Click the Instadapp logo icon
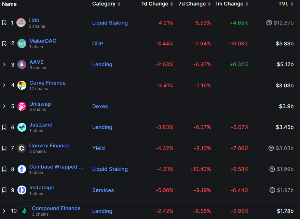300x219 pixels. (x=22, y=190)
